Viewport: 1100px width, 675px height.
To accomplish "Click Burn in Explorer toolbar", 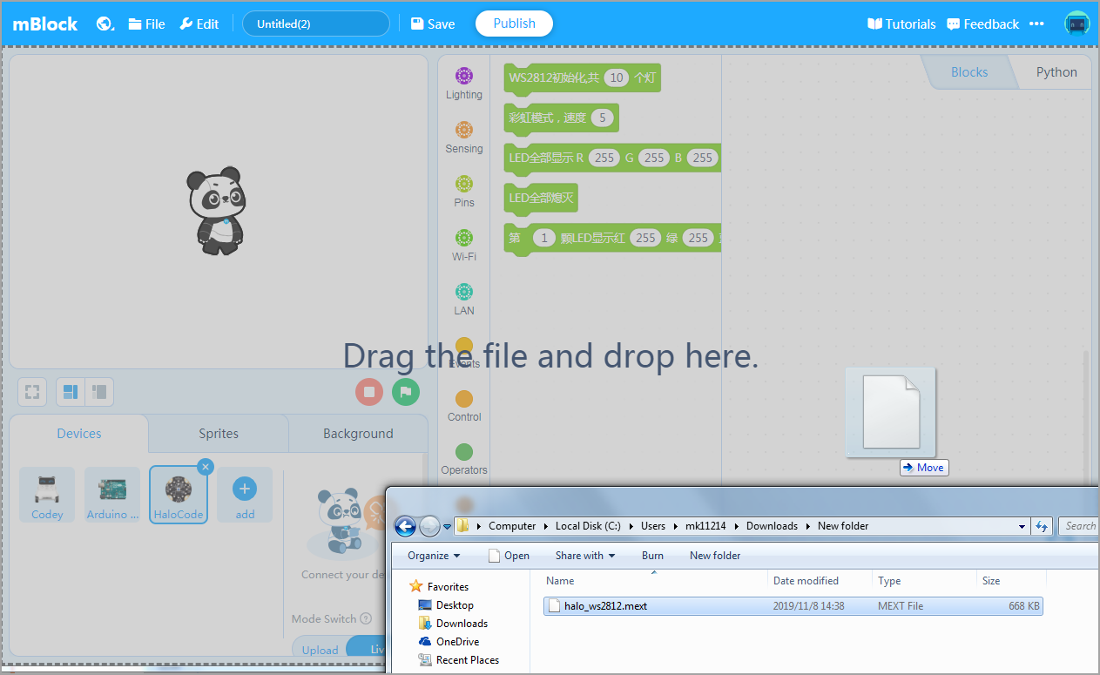I will click(652, 556).
